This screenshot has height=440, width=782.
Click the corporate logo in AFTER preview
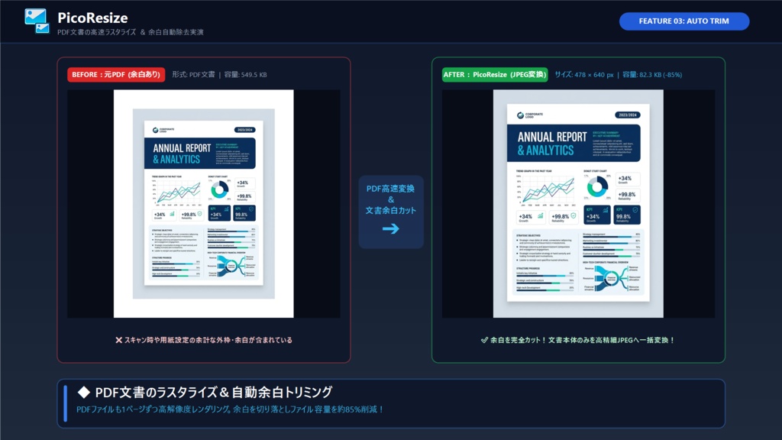[x=530, y=115]
